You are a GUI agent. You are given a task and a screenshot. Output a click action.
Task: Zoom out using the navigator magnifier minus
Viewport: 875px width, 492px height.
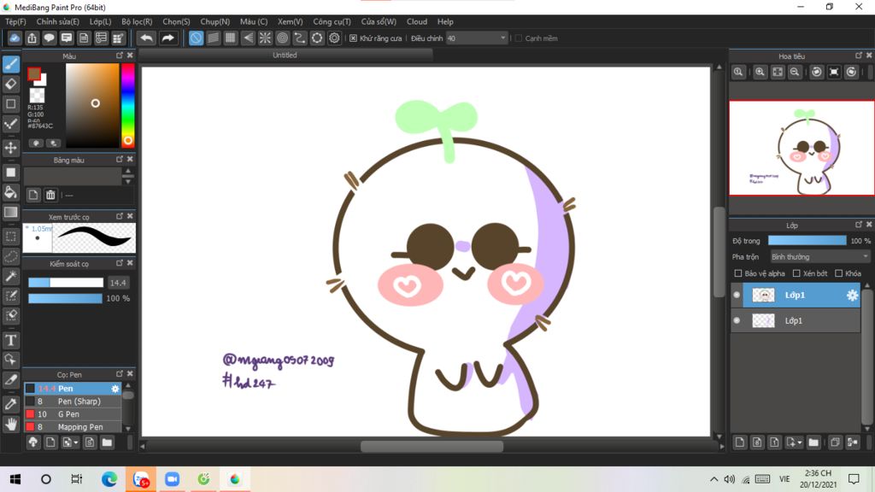(795, 72)
